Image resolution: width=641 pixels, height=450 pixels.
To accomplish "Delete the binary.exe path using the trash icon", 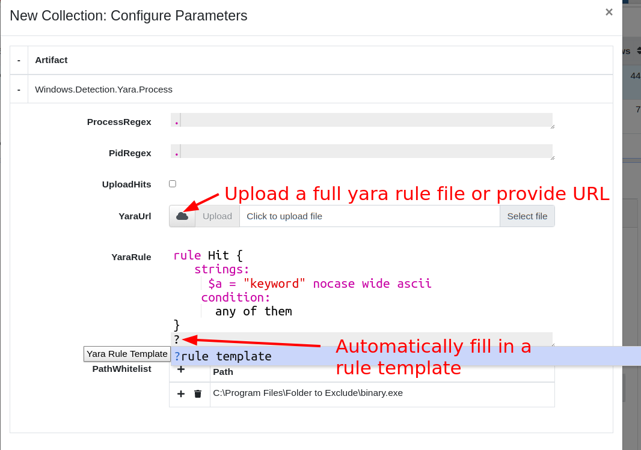I will pyautogui.click(x=199, y=394).
